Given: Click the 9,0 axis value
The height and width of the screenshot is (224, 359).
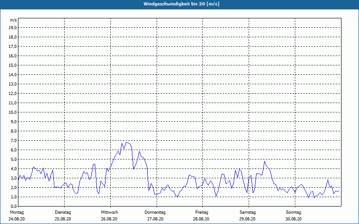Looking at the screenshot, I should 13,121.
